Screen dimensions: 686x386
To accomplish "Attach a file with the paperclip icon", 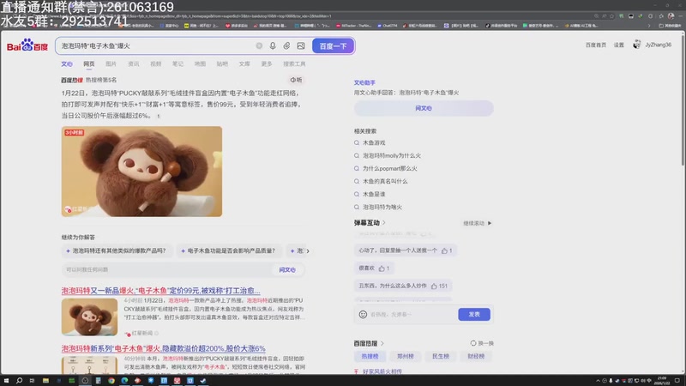I will coord(286,45).
